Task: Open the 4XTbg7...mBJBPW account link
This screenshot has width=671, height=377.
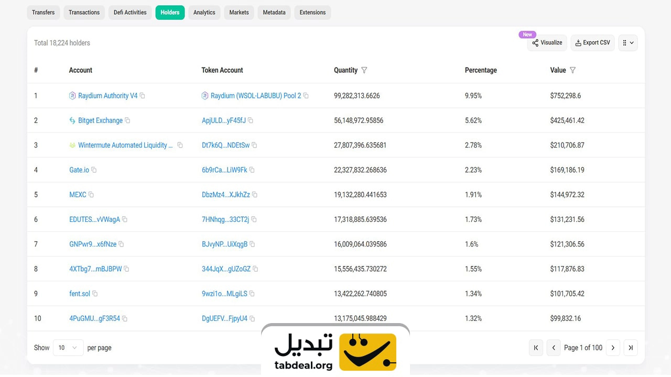Action: (x=95, y=269)
